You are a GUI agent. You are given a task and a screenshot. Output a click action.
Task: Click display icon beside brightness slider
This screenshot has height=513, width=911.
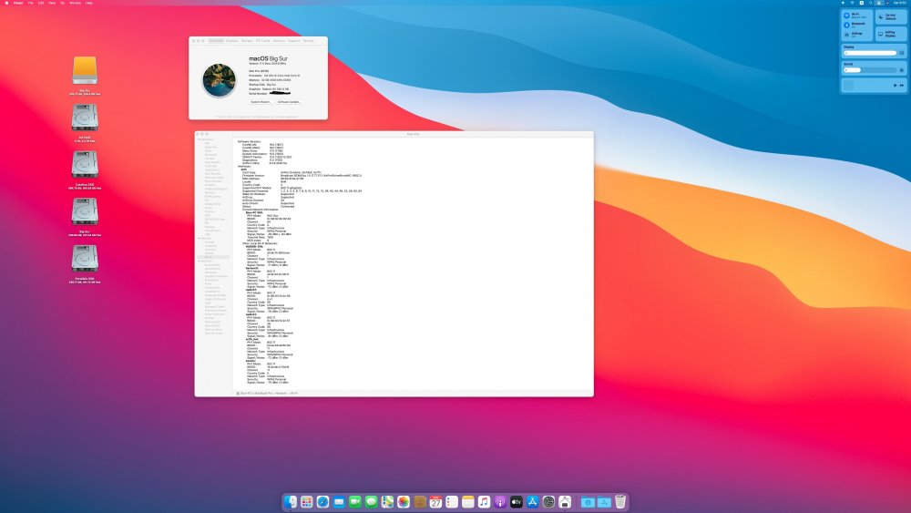pos(902,53)
